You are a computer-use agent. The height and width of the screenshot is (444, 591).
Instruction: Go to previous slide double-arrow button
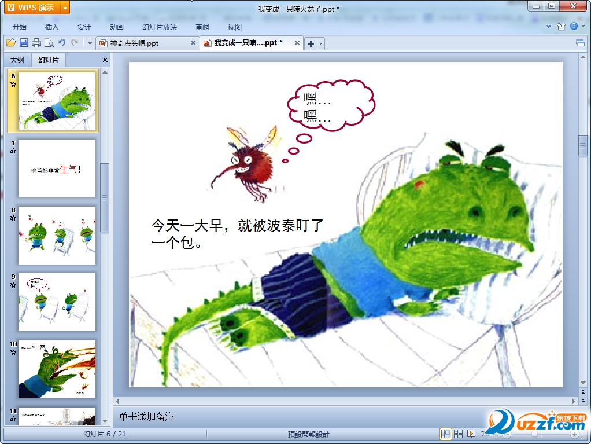point(583,392)
